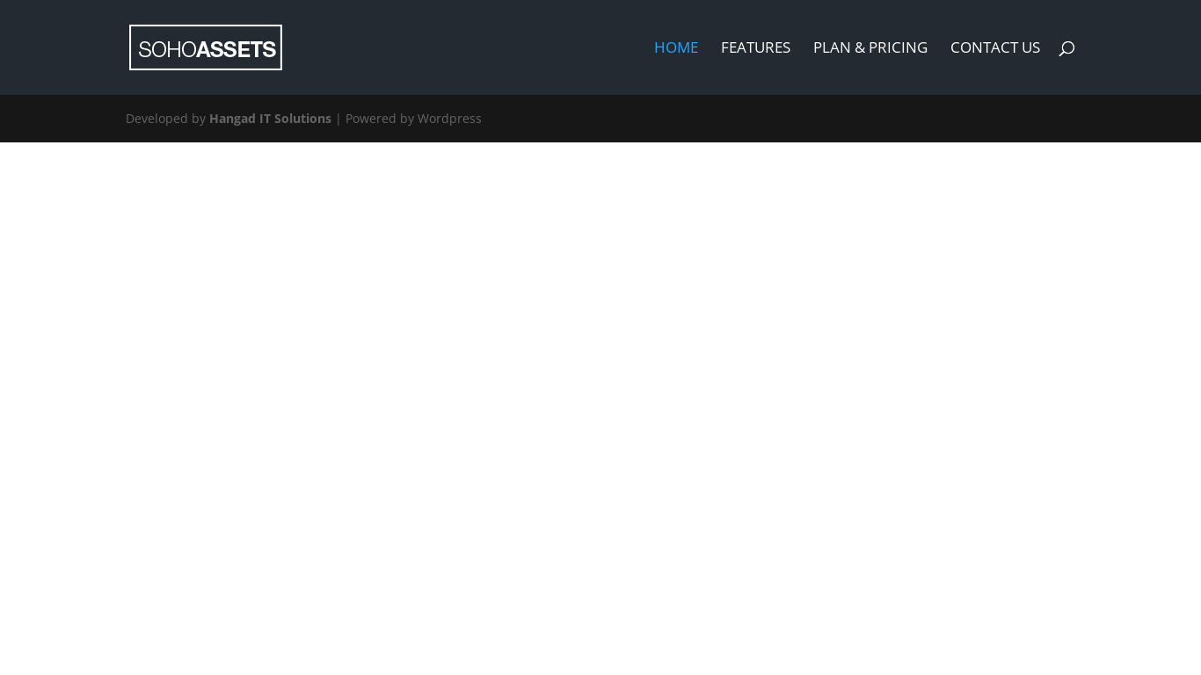This screenshot has height=675, width=1201.
Task: Click 'Developed by' footer text
Action: click(x=165, y=119)
